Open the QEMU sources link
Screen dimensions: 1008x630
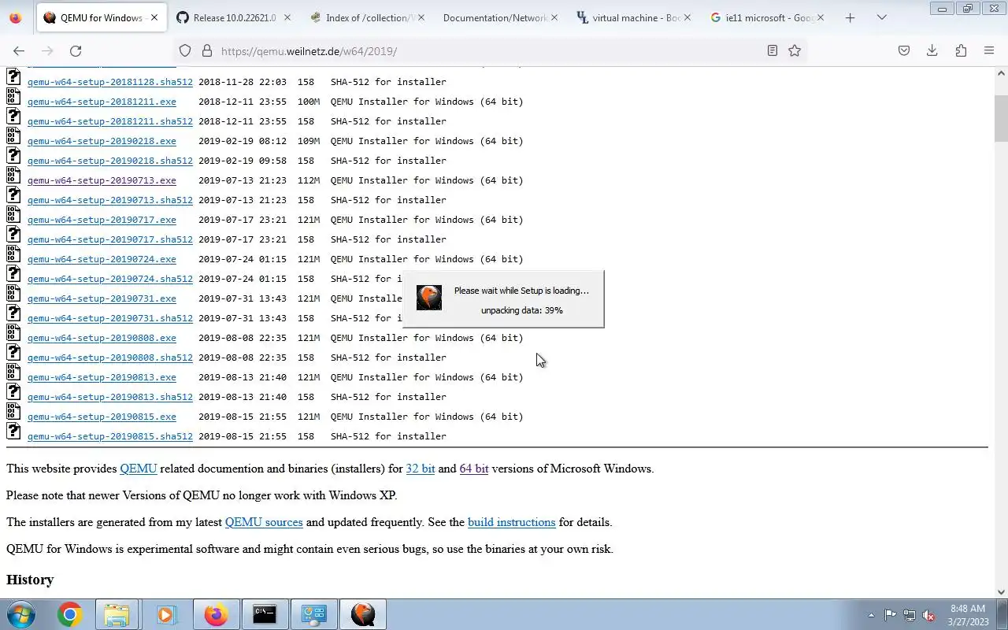click(x=264, y=522)
